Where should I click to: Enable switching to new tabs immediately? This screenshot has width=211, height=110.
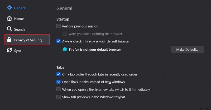(59, 89)
